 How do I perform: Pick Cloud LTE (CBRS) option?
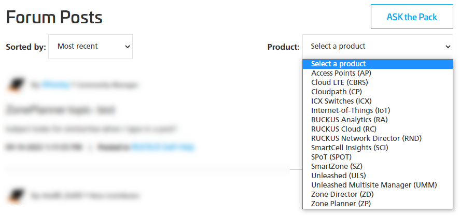click(x=378, y=83)
